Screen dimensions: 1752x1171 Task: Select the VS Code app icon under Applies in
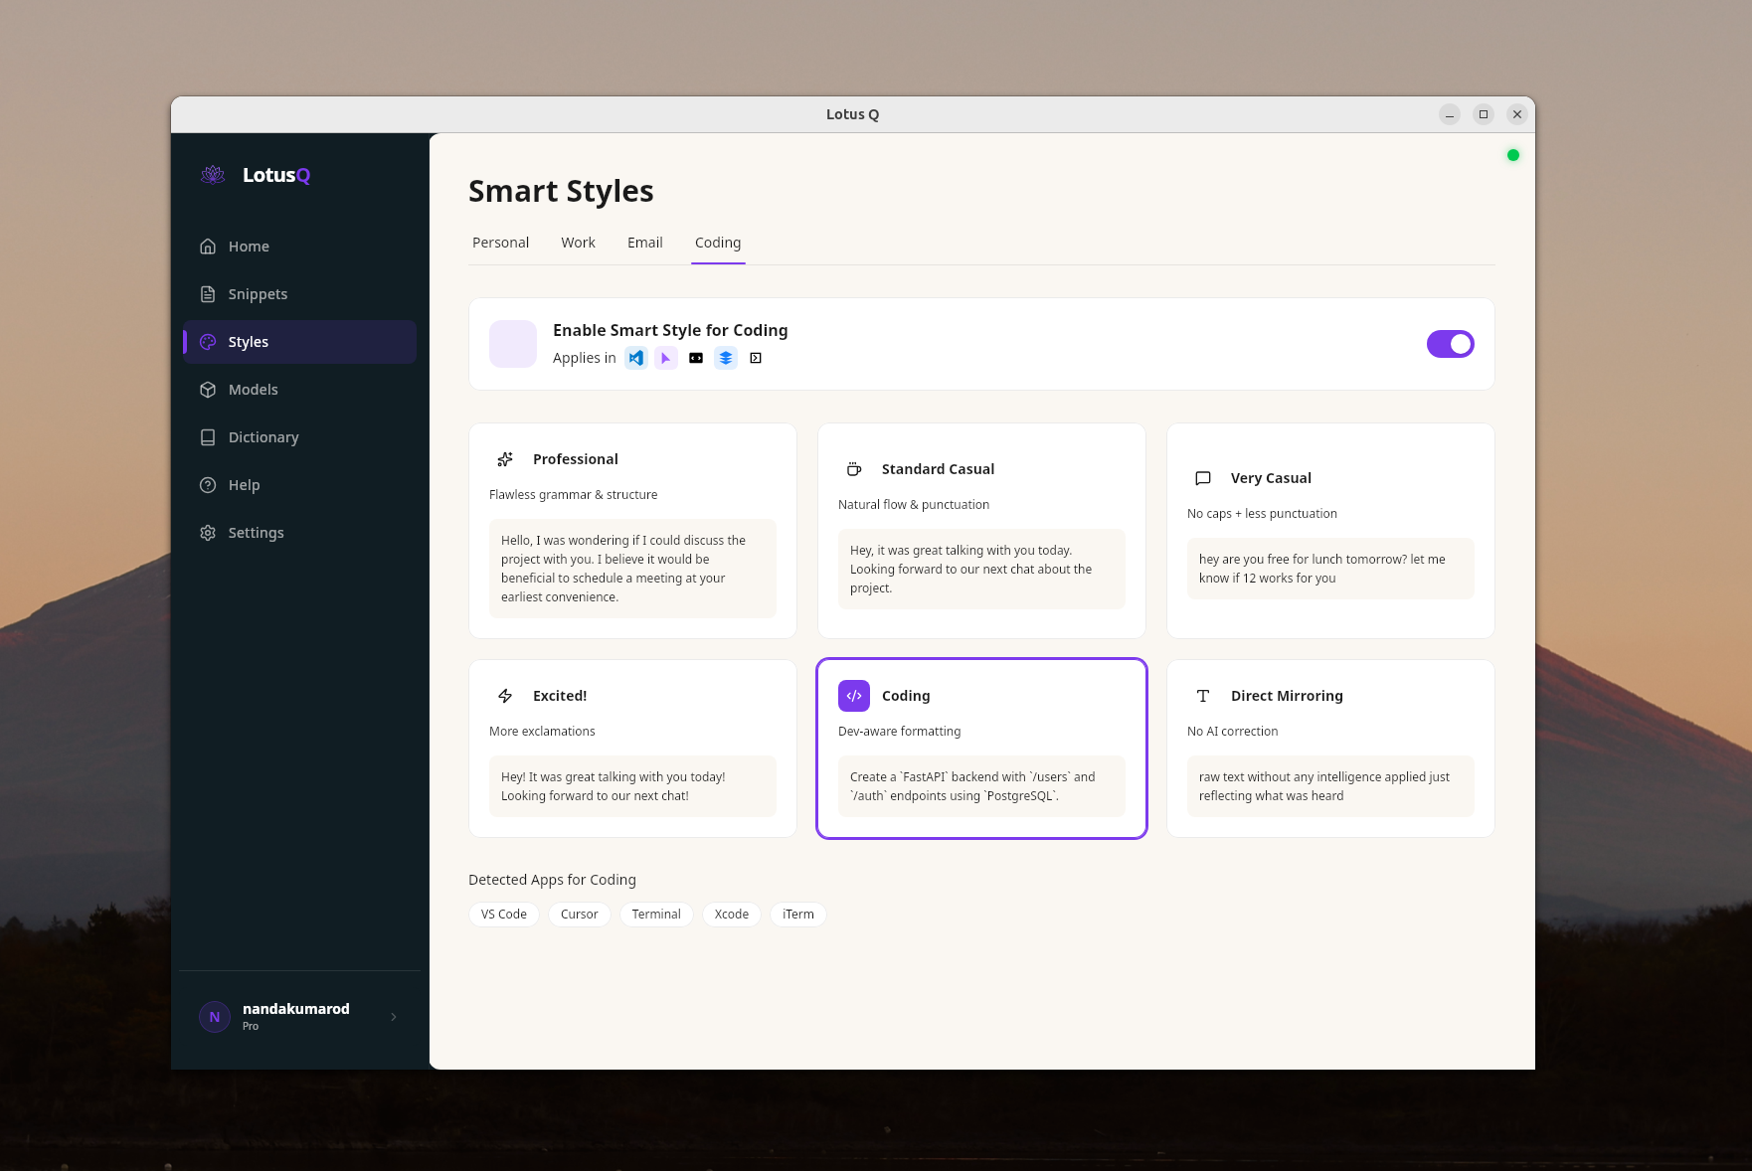pyautogui.click(x=636, y=358)
